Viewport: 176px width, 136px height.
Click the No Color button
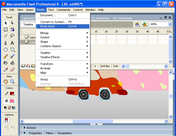[9, 108]
